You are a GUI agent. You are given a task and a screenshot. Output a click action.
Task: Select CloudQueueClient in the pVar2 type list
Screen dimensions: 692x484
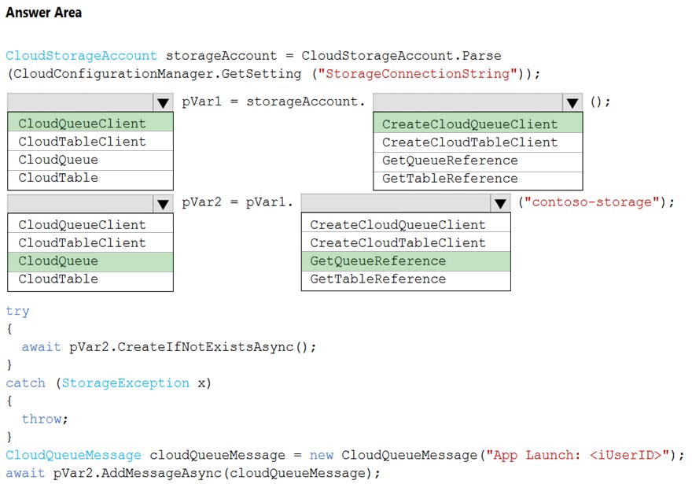(90, 224)
